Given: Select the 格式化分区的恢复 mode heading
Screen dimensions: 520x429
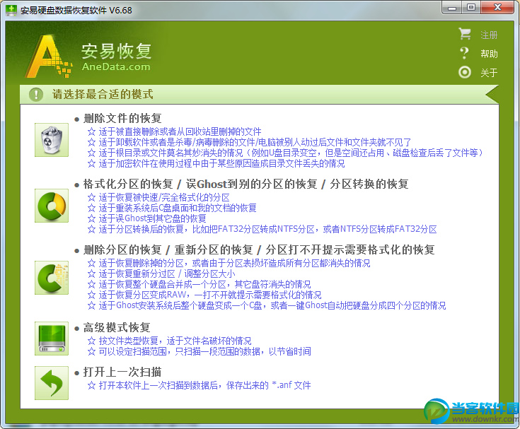Looking at the screenshot, I should pos(245,184).
